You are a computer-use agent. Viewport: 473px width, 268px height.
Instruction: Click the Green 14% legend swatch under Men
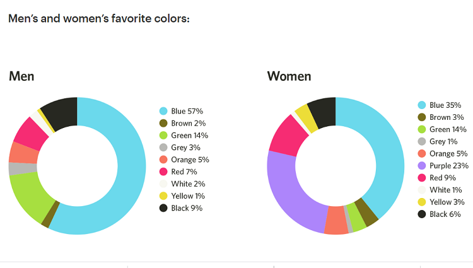[x=163, y=136]
